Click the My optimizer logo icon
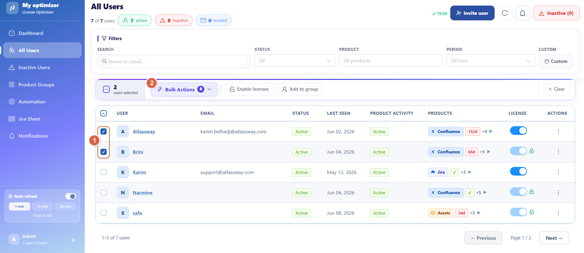Viewport: 584px width, 253px height. (12, 8)
